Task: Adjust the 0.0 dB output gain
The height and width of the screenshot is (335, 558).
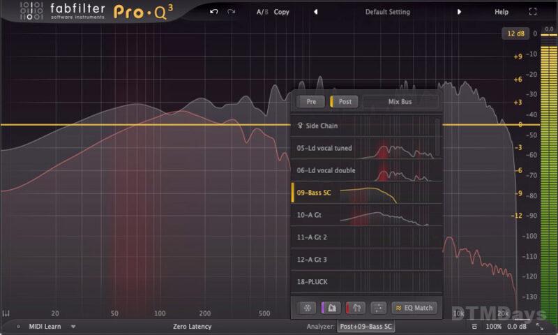Action: click(x=517, y=327)
